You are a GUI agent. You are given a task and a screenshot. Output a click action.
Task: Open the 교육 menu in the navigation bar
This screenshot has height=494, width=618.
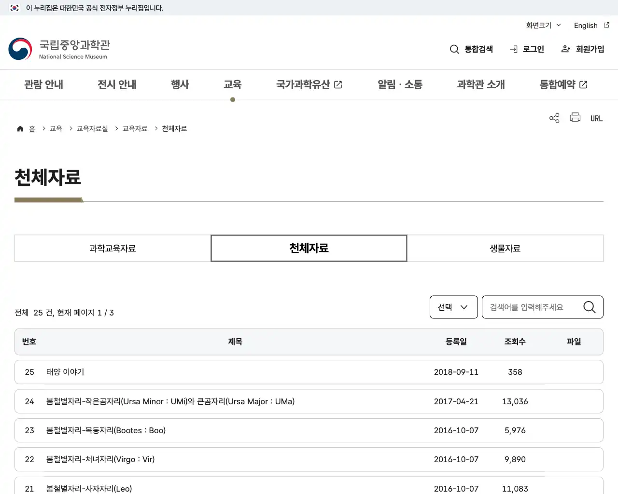click(233, 84)
